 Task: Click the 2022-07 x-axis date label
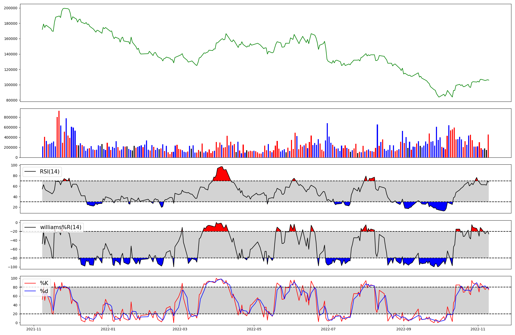[329, 329]
